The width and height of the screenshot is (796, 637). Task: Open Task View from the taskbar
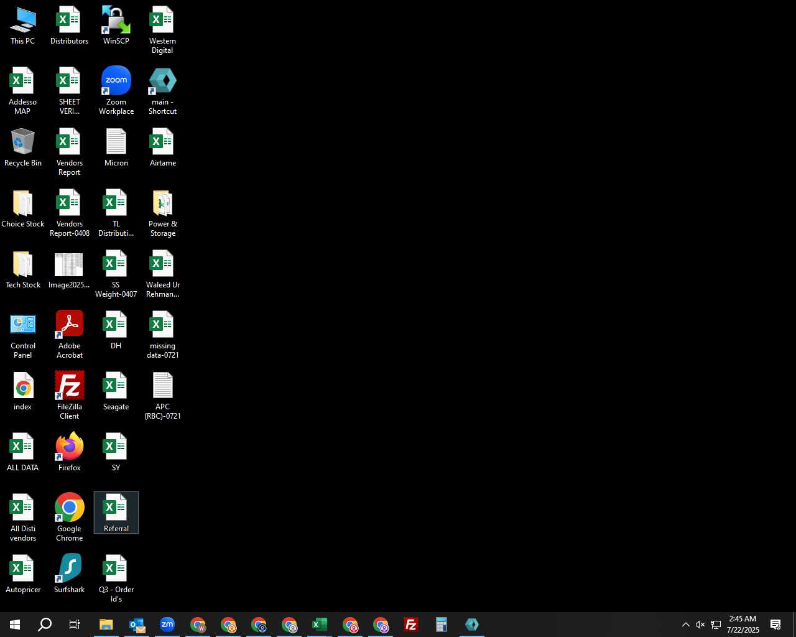pos(75,625)
